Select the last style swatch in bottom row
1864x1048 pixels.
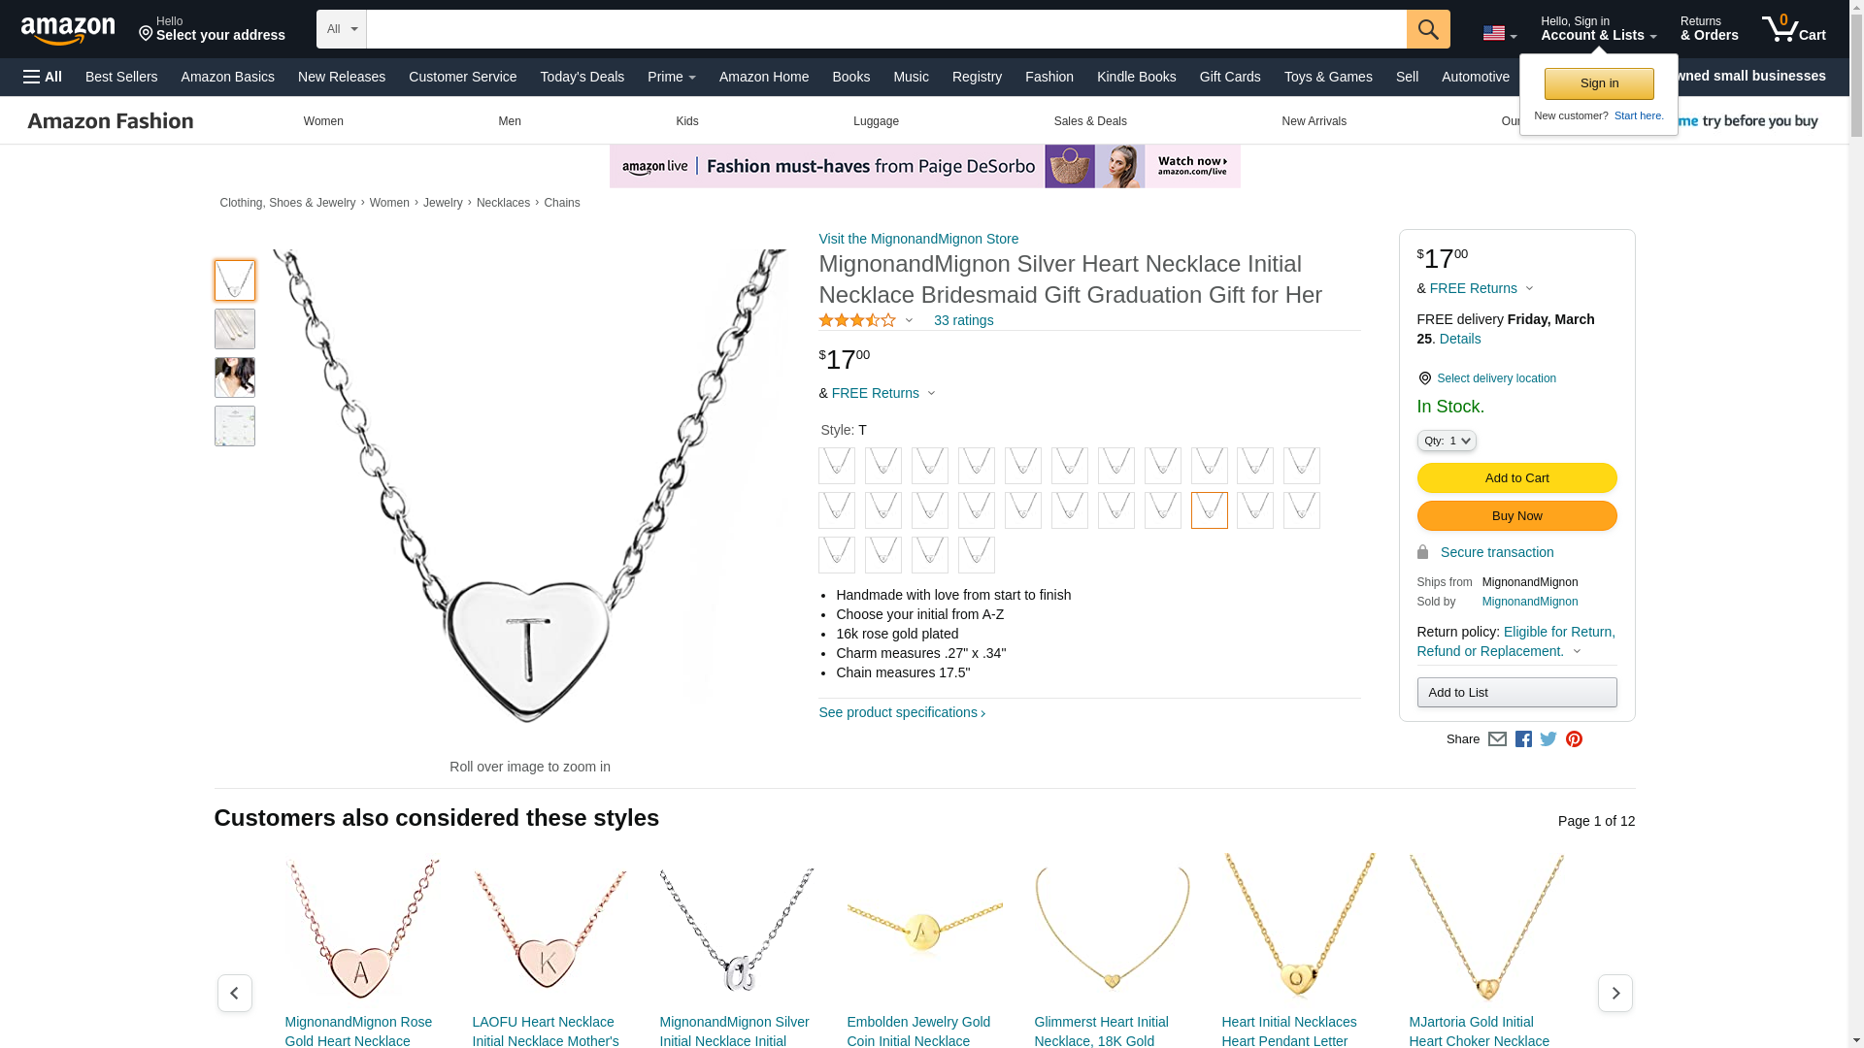tap(976, 555)
